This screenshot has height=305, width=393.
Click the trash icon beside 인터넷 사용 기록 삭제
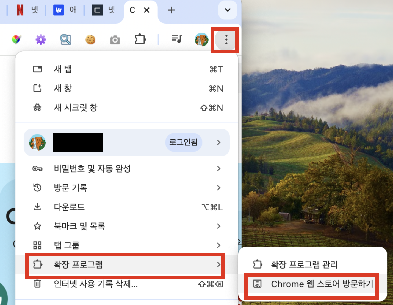pos(37,284)
